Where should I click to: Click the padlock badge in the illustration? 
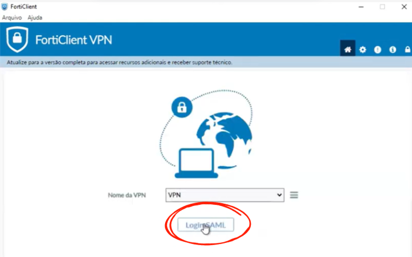click(182, 108)
